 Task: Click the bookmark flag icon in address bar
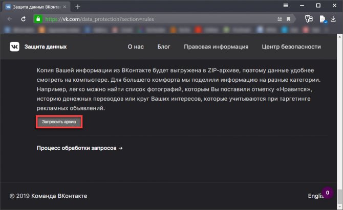(x=289, y=19)
